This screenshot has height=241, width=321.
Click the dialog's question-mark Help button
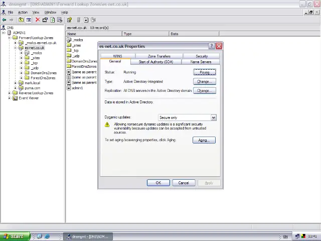212,46
